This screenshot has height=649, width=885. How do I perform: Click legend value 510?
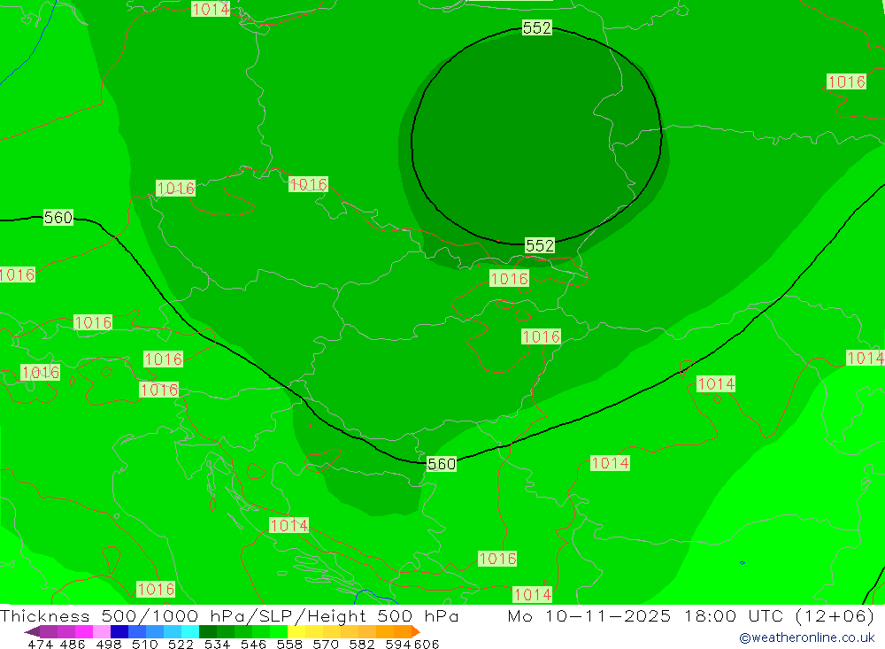click(144, 644)
